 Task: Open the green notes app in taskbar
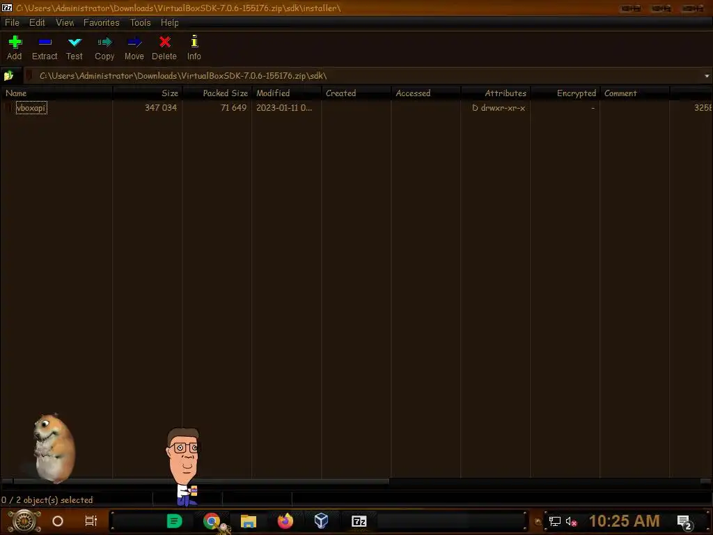pos(174,521)
